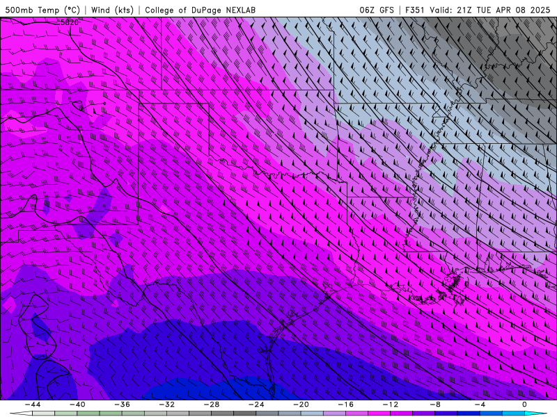Click the '5820' height contour label
The width and height of the screenshot is (557, 417).
click(69, 22)
